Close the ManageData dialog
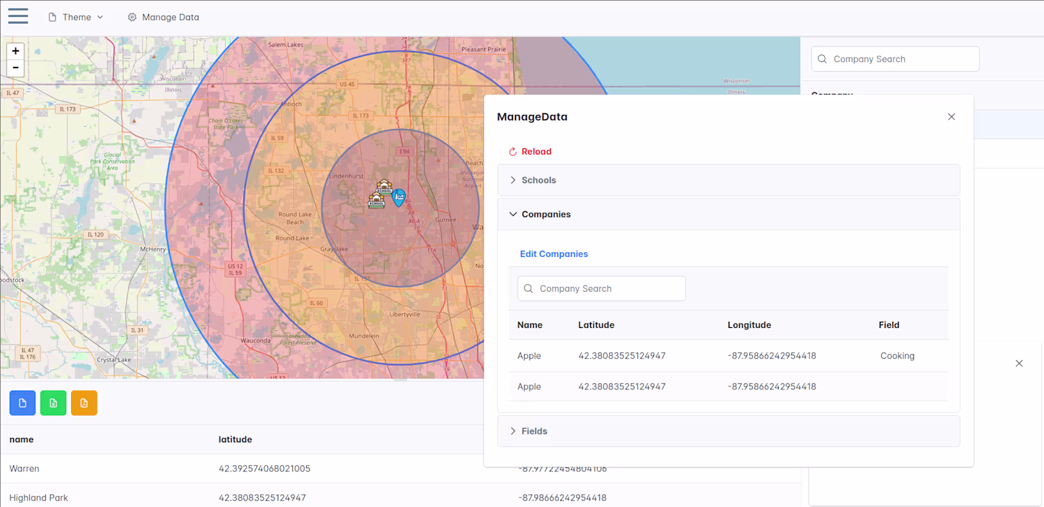This screenshot has height=507, width=1044. [x=951, y=117]
